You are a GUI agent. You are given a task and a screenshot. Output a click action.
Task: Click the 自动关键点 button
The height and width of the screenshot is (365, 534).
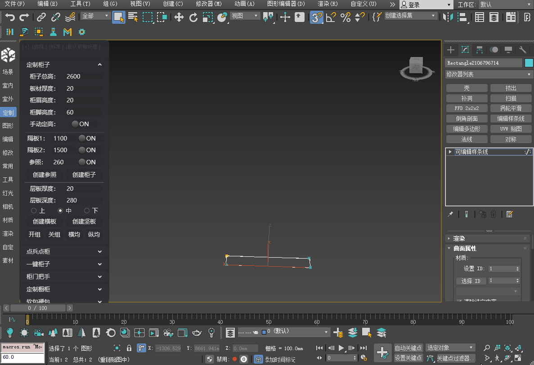click(408, 347)
